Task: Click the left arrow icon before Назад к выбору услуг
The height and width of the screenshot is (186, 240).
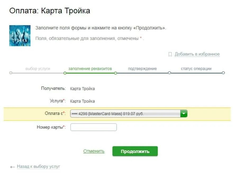Action: 12,167
